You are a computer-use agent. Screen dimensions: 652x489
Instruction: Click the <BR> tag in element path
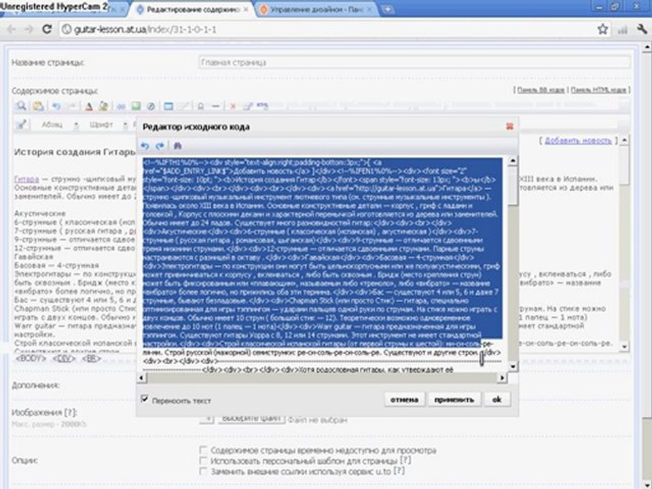tap(91, 358)
